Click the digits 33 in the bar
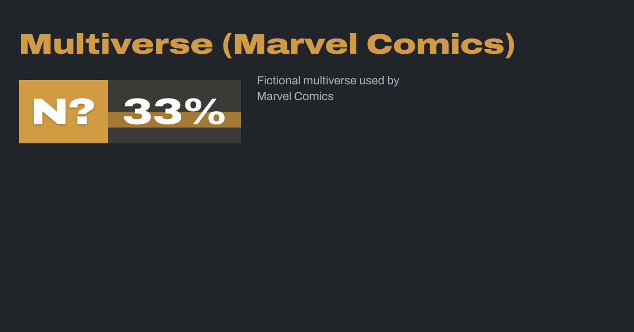 point(153,112)
